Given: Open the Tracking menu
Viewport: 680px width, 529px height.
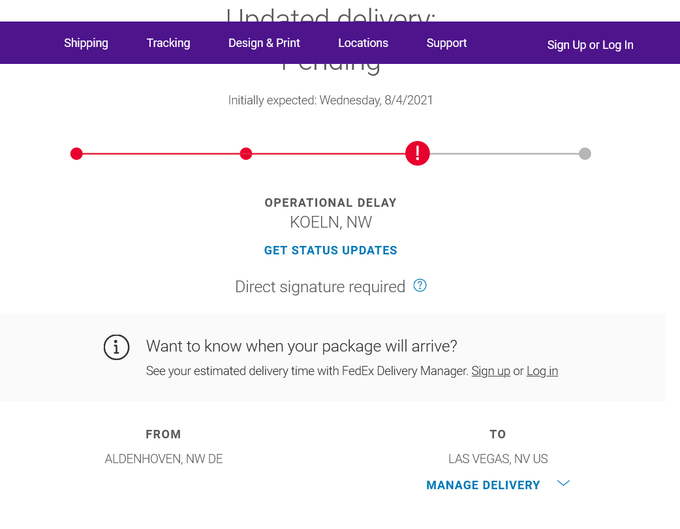Looking at the screenshot, I should (168, 43).
